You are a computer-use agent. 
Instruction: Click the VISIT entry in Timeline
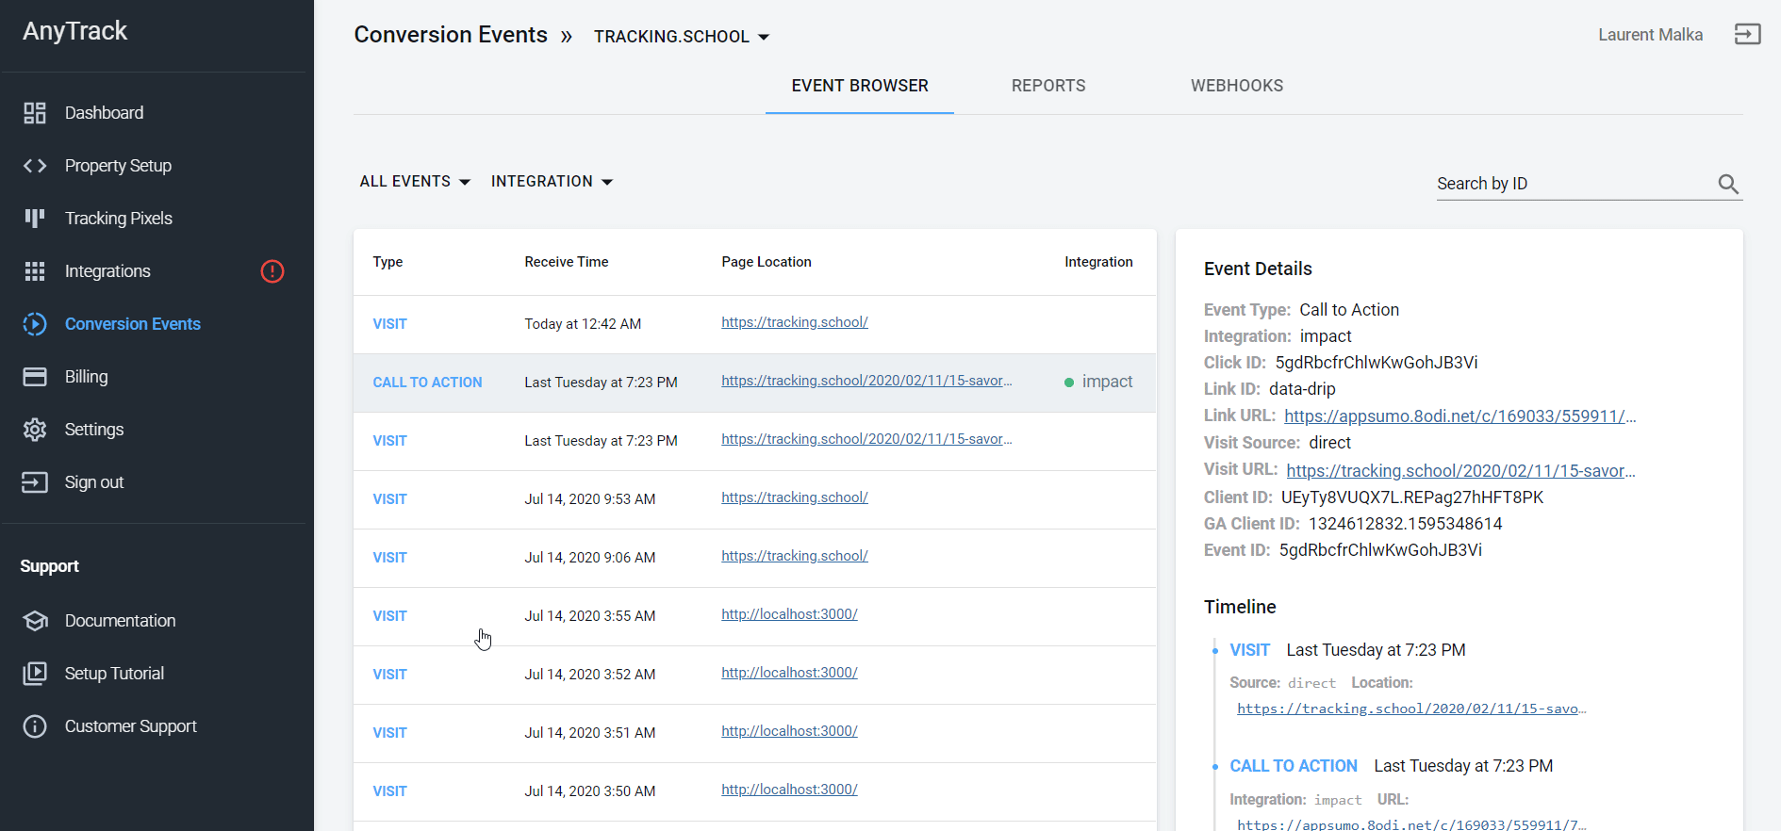1249,650
